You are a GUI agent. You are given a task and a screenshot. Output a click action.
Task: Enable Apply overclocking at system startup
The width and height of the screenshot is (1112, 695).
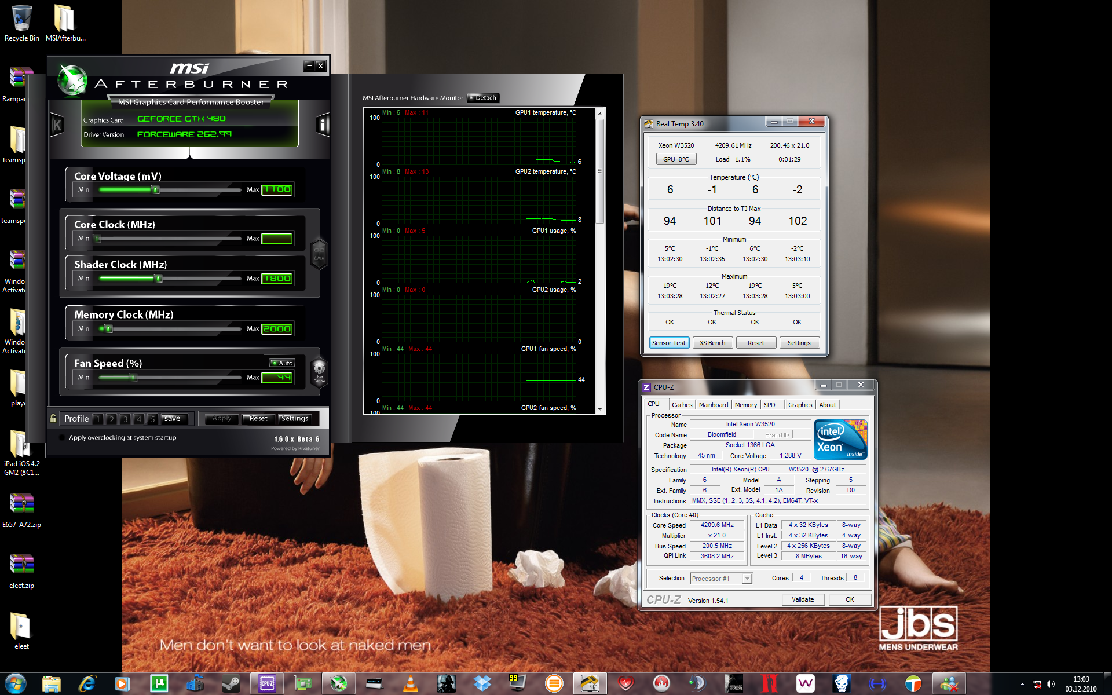coord(62,438)
